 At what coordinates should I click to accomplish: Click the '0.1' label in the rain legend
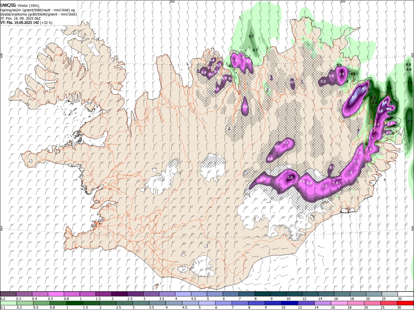coord(3,308)
